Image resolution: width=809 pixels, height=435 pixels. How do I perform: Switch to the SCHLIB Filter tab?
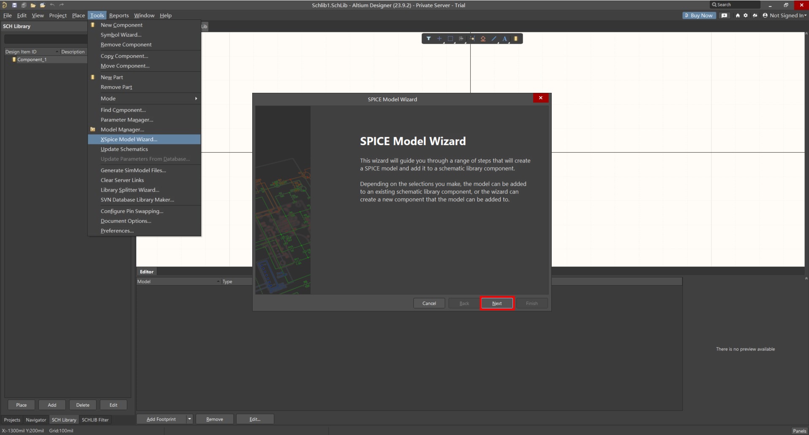pyautogui.click(x=95, y=420)
